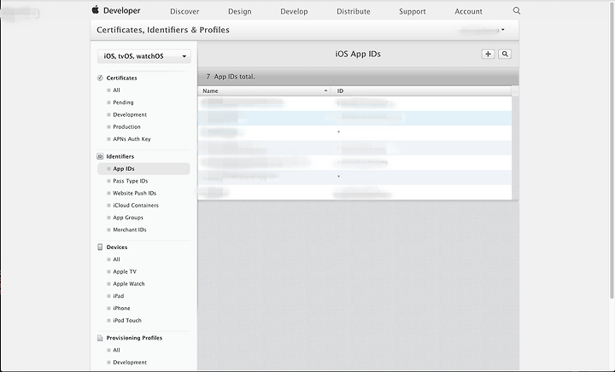The width and height of the screenshot is (615, 372).
Task: Click the Developer wordmark text
Action: pos(121,10)
